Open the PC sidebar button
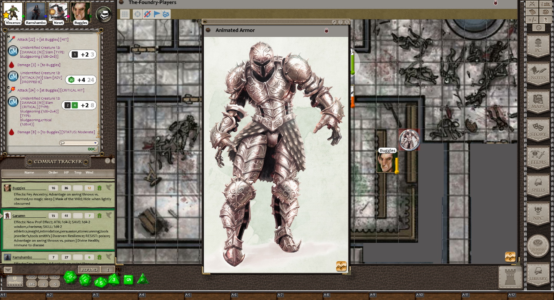 (x=538, y=46)
